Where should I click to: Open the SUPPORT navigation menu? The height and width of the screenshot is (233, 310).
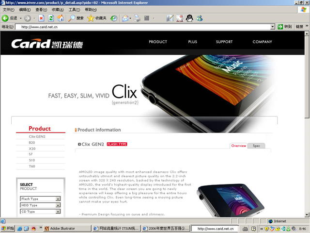[224, 42]
